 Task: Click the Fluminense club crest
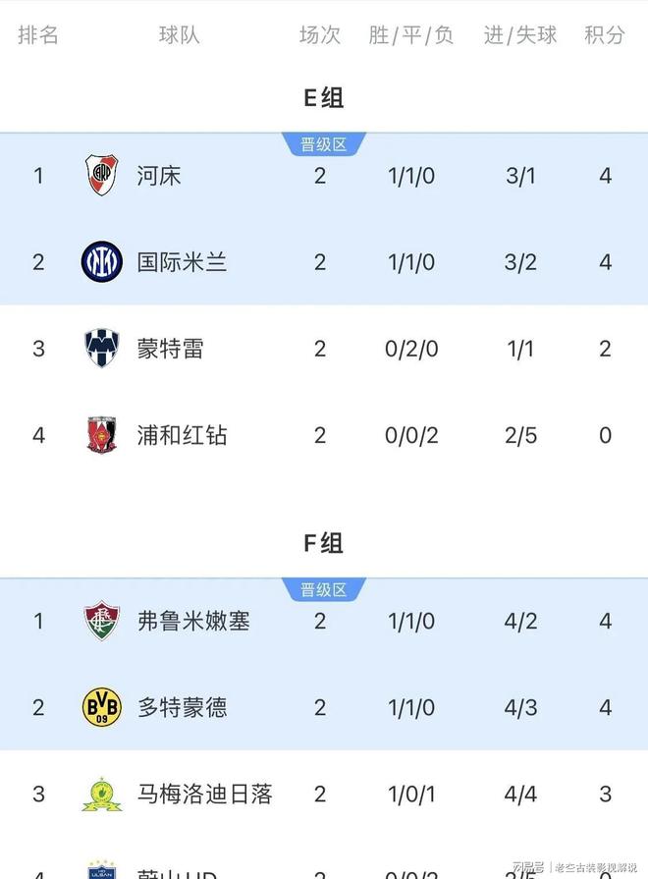[100, 621]
